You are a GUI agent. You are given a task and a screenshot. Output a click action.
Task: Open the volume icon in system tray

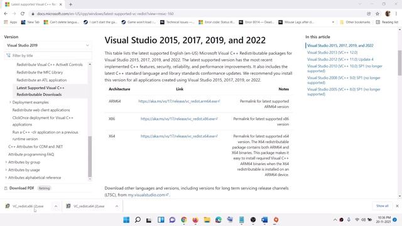pyautogui.click(x=363, y=220)
